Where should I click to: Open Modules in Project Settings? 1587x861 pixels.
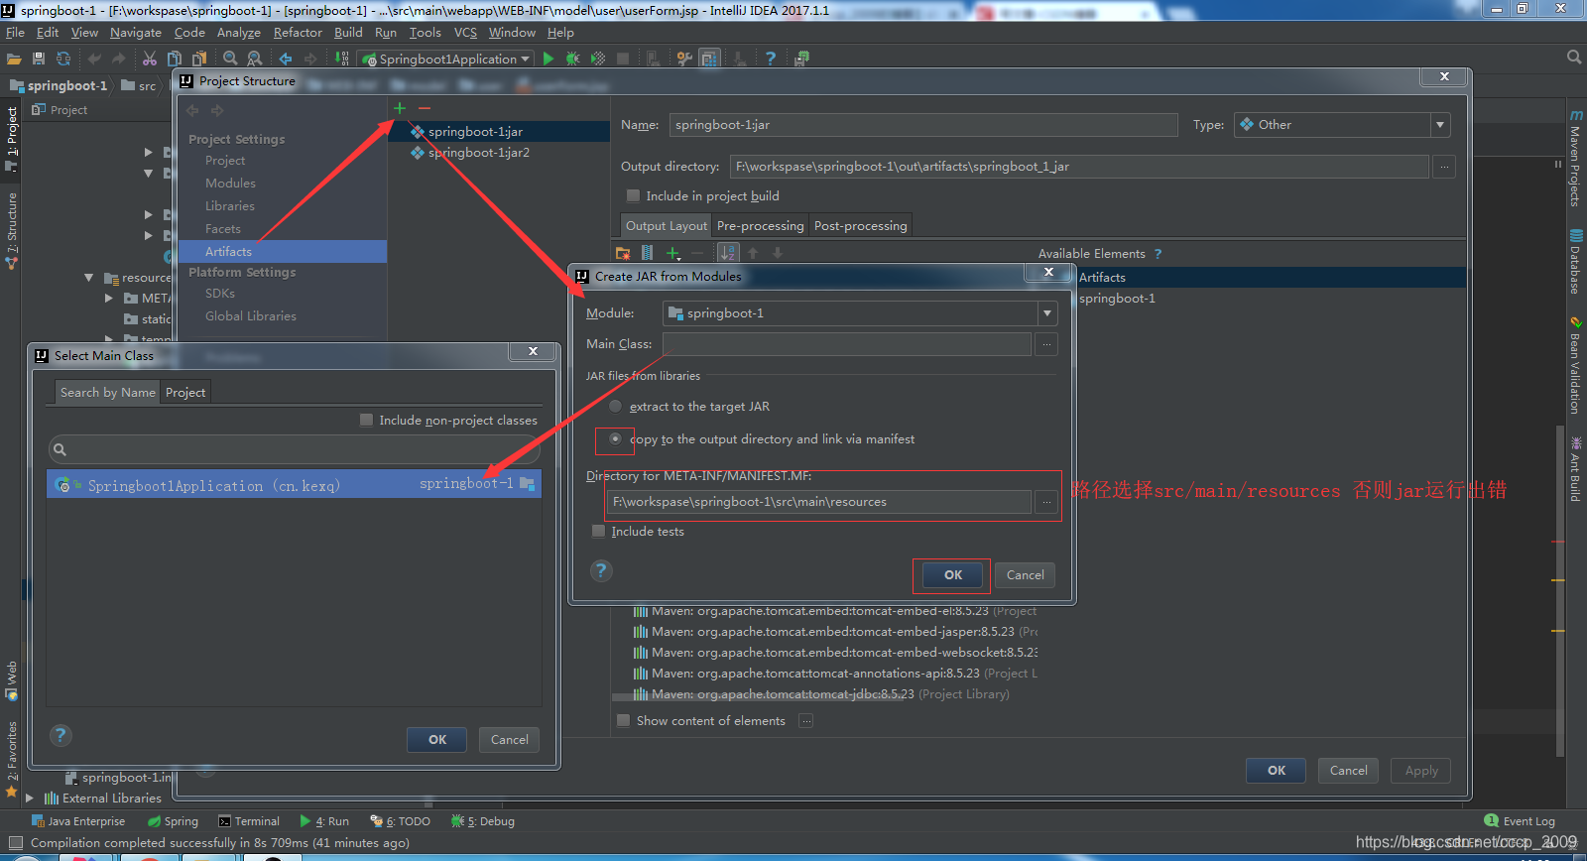point(230,184)
